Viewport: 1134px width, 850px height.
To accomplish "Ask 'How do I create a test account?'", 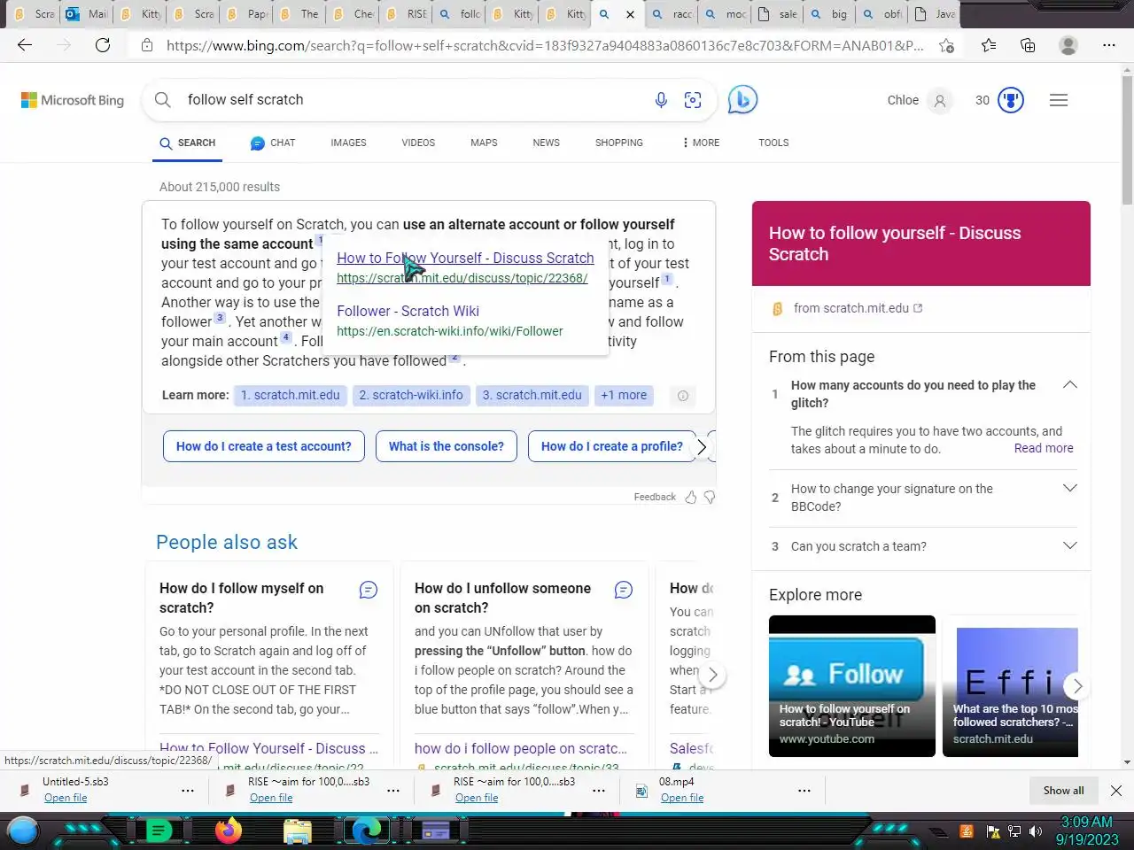I will tap(264, 447).
